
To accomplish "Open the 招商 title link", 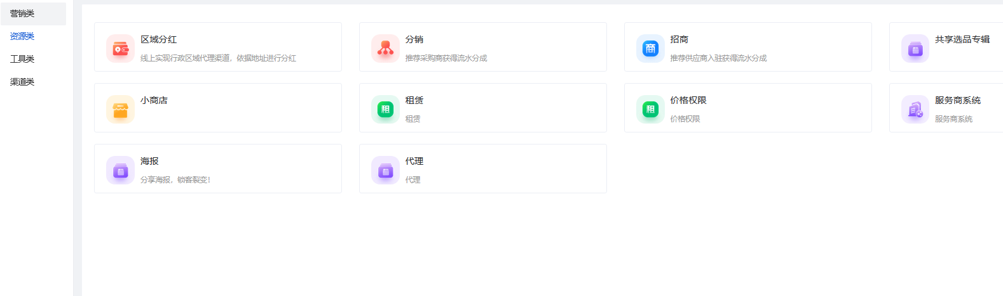I will point(679,39).
